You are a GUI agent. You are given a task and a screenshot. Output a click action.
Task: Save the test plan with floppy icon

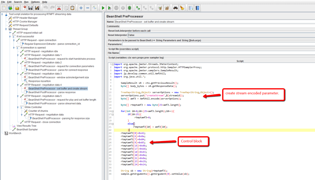point(30,8)
